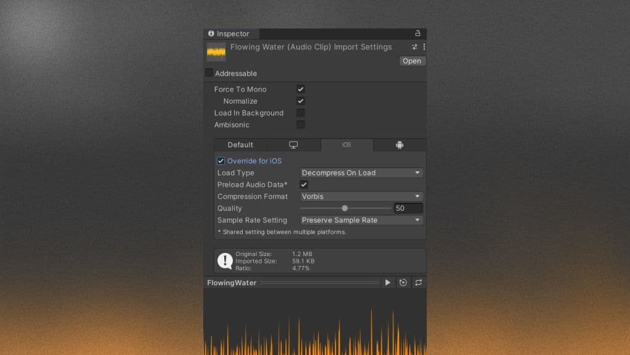
Task: Click the Imported Size value 59.1 KB
Action: pyautogui.click(x=303, y=261)
